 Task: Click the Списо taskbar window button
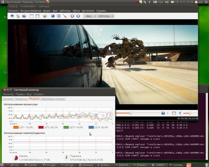click(x=104, y=165)
